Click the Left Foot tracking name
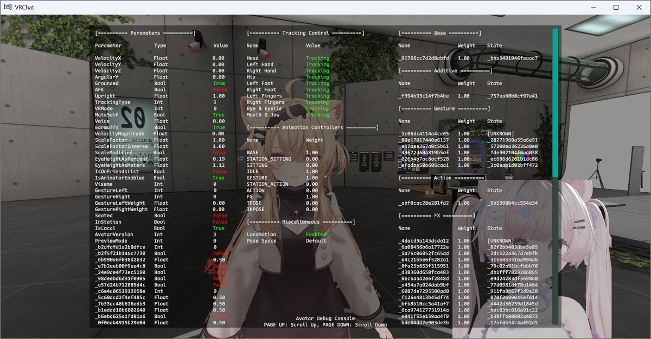This screenshot has height=339, width=651. 260,83
